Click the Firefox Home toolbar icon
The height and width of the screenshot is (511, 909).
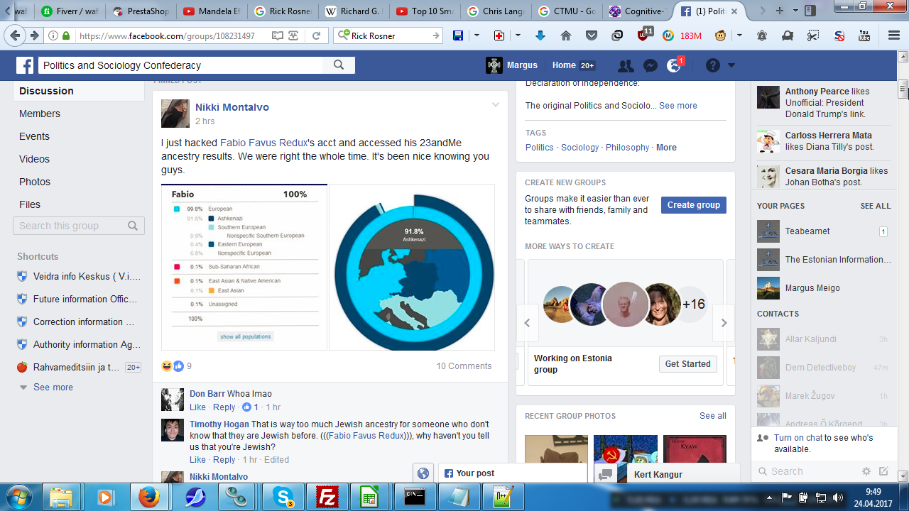(x=566, y=35)
